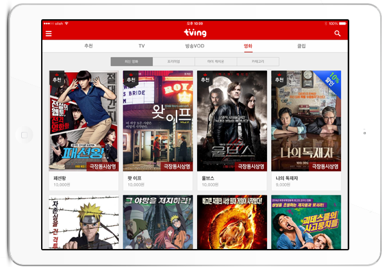Image resolution: width=382 pixels, height=267 pixels.
Task: Switch to the 방송VOD tab
Action: click(195, 46)
